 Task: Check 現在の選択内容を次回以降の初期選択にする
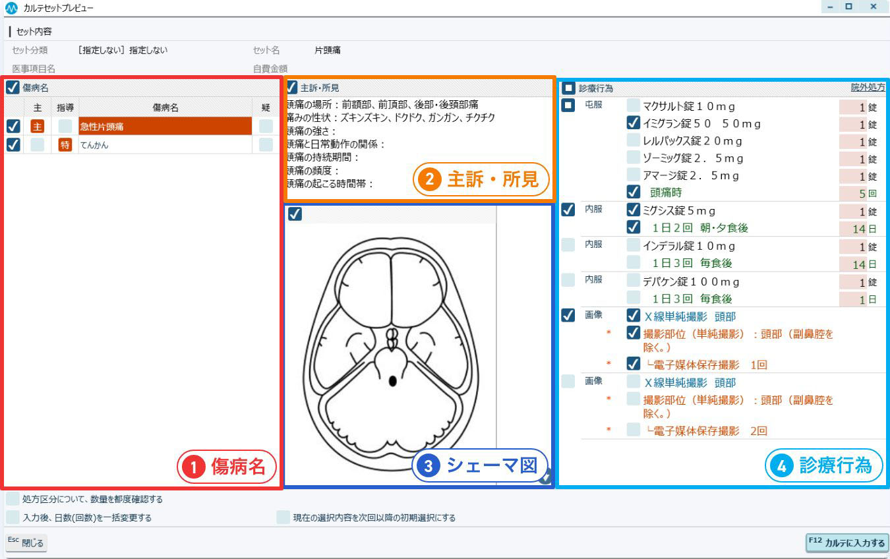283,517
